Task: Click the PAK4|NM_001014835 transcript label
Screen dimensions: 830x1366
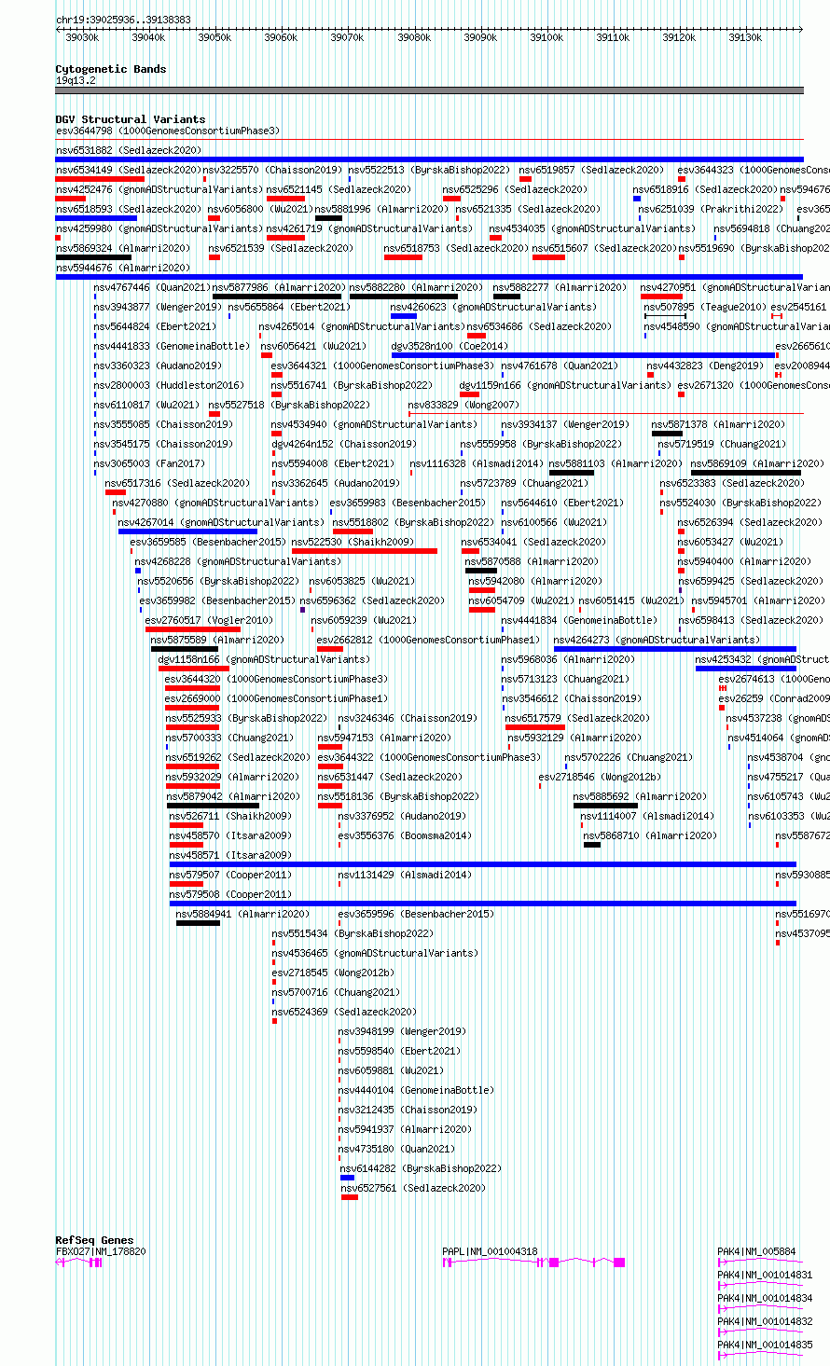Action: click(765, 1345)
